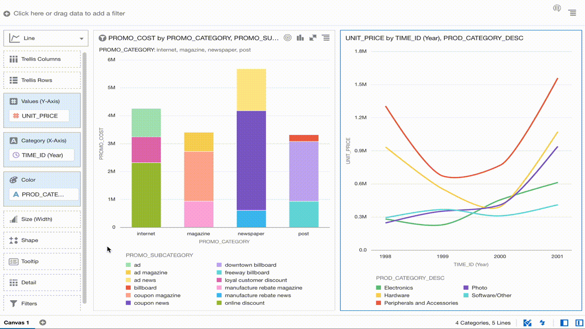
Task: Select the PROD_CATE... color pill
Action: [x=44, y=195]
